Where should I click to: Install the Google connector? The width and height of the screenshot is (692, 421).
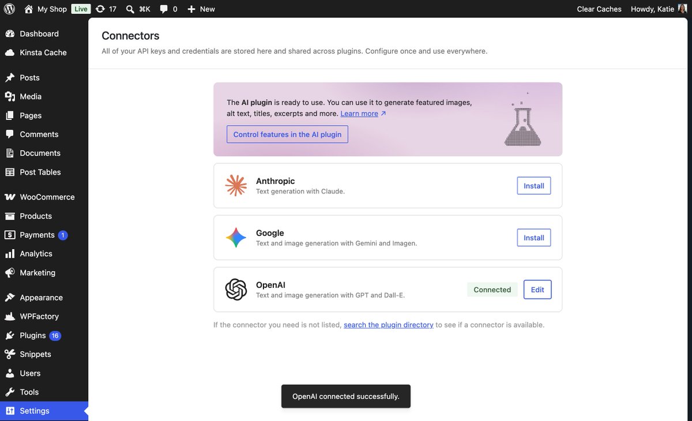tap(534, 238)
